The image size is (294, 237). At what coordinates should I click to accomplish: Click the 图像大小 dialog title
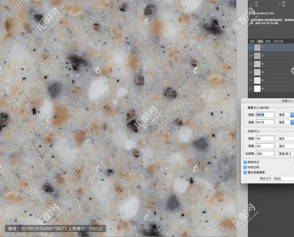287,101
